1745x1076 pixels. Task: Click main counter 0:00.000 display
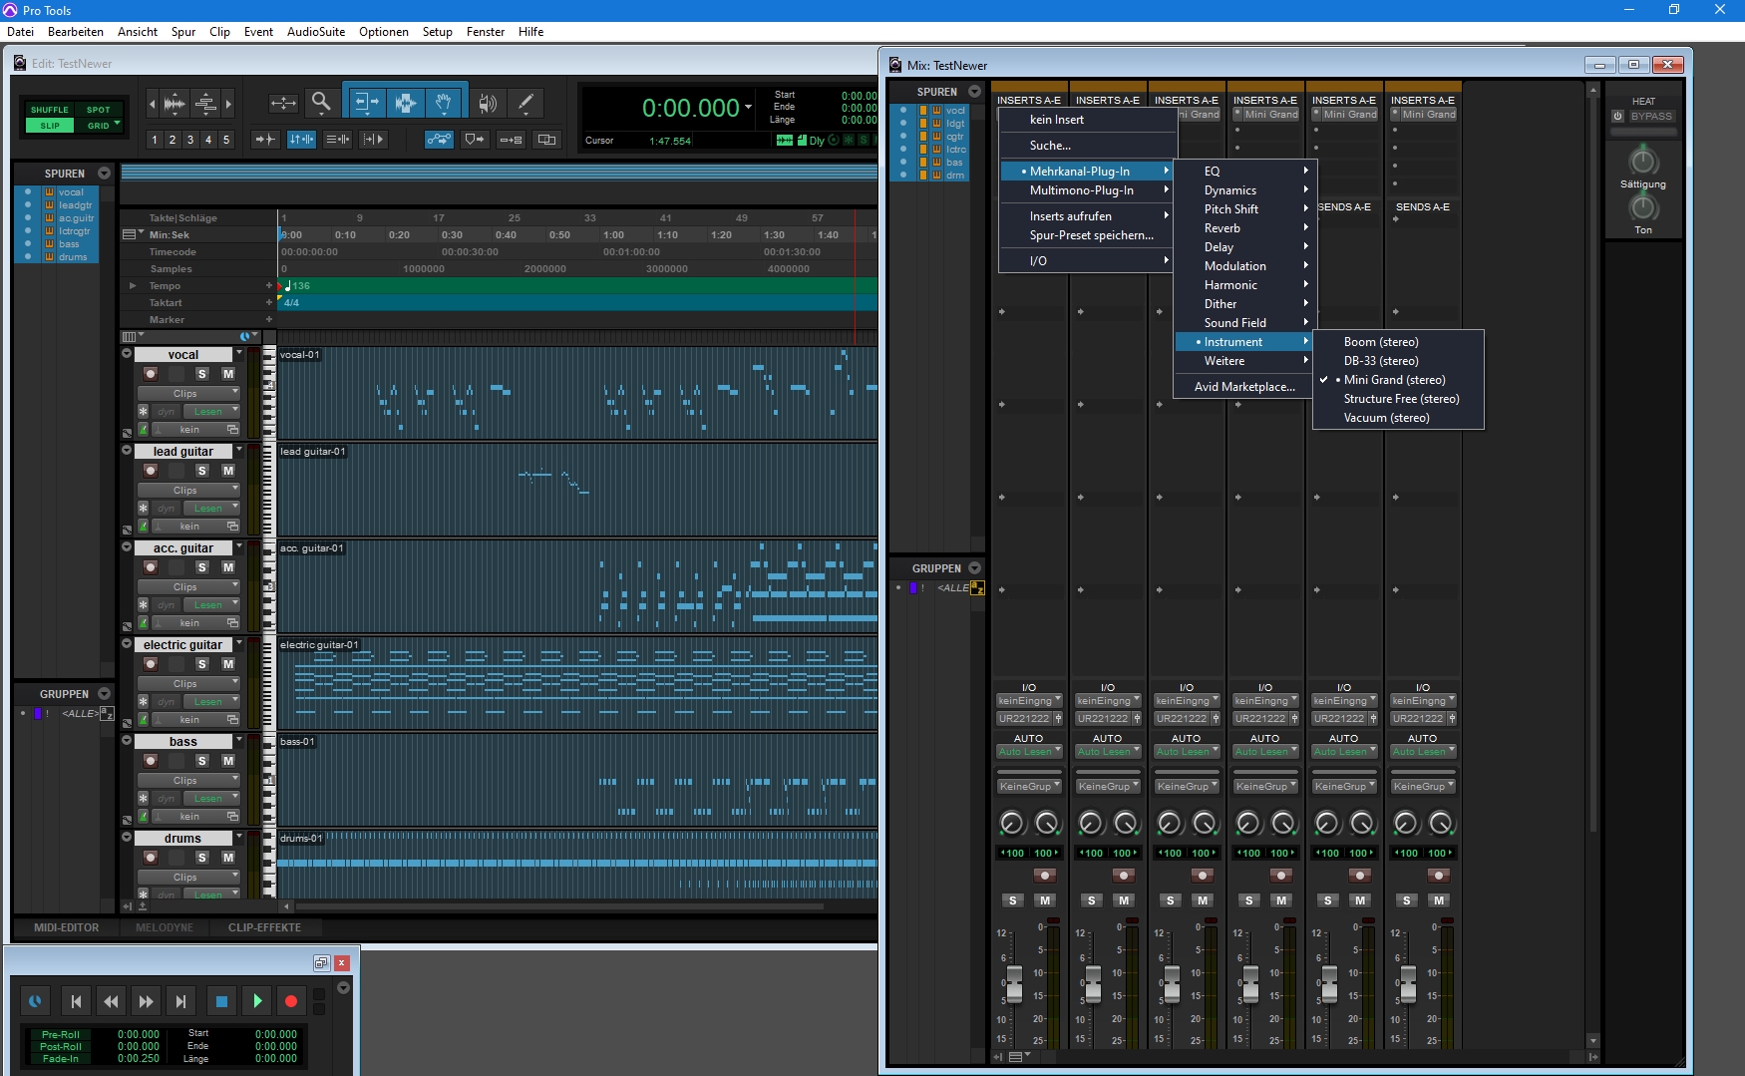click(691, 108)
